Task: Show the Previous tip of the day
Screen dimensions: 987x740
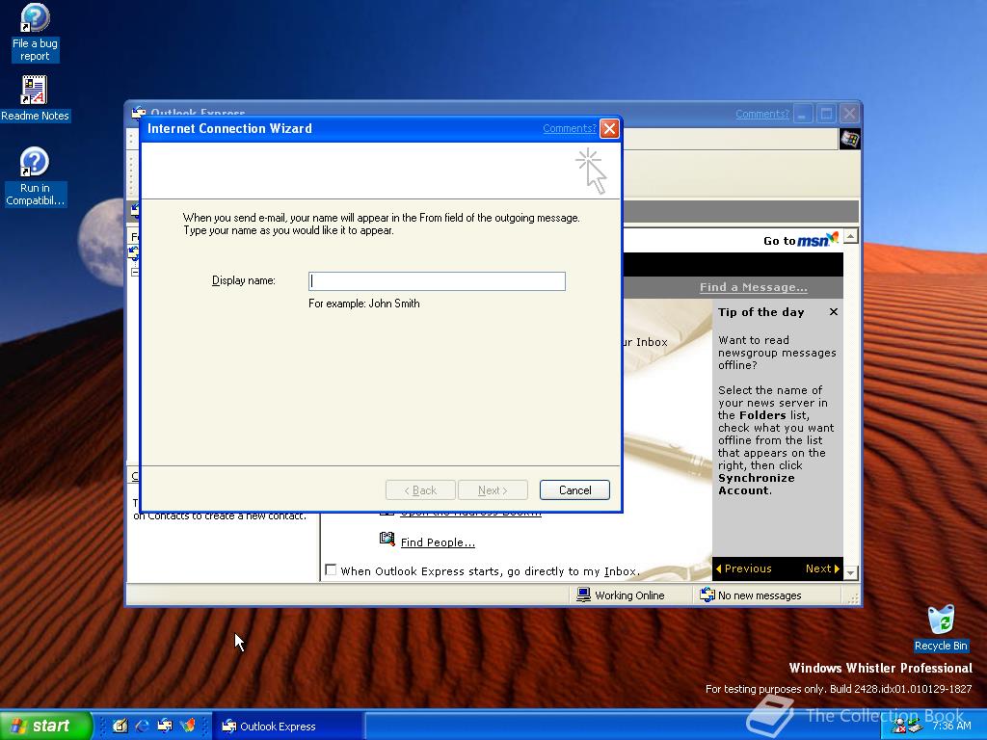Action: click(x=743, y=568)
